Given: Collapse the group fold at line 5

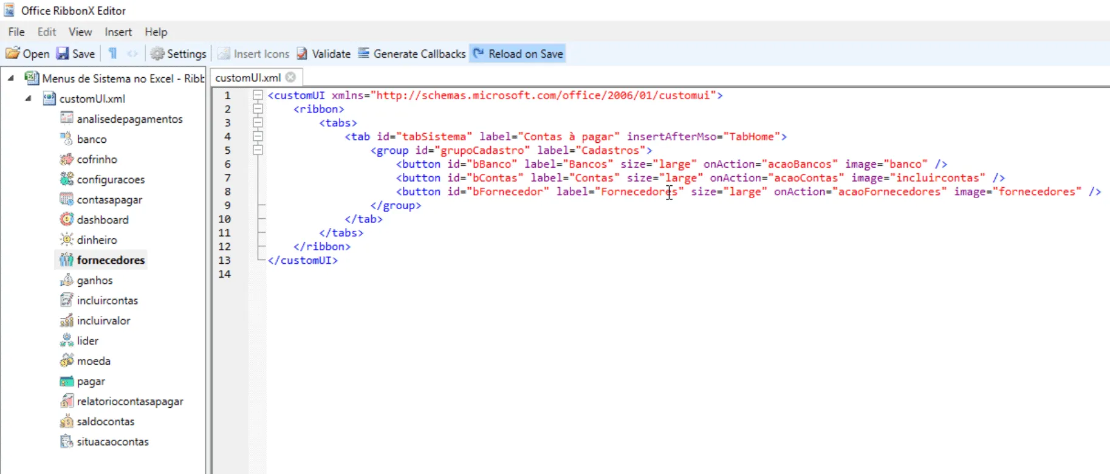Looking at the screenshot, I should [x=258, y=151].
